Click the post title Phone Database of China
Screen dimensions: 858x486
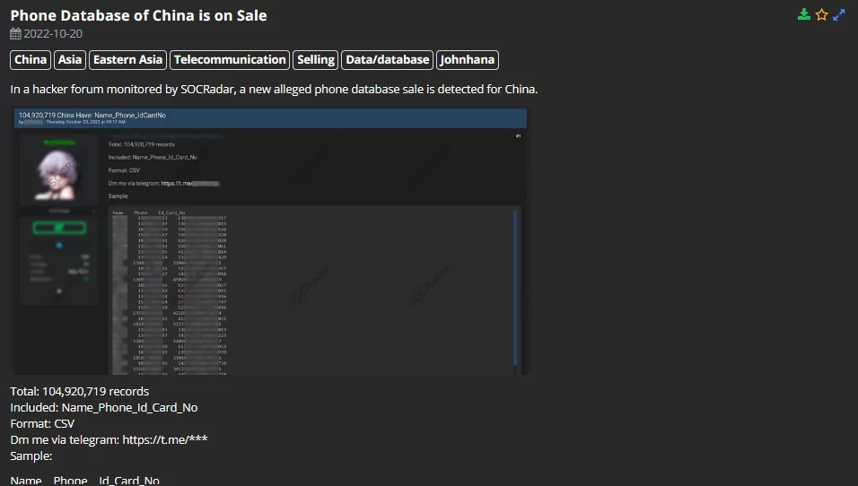tap(138, 15)
